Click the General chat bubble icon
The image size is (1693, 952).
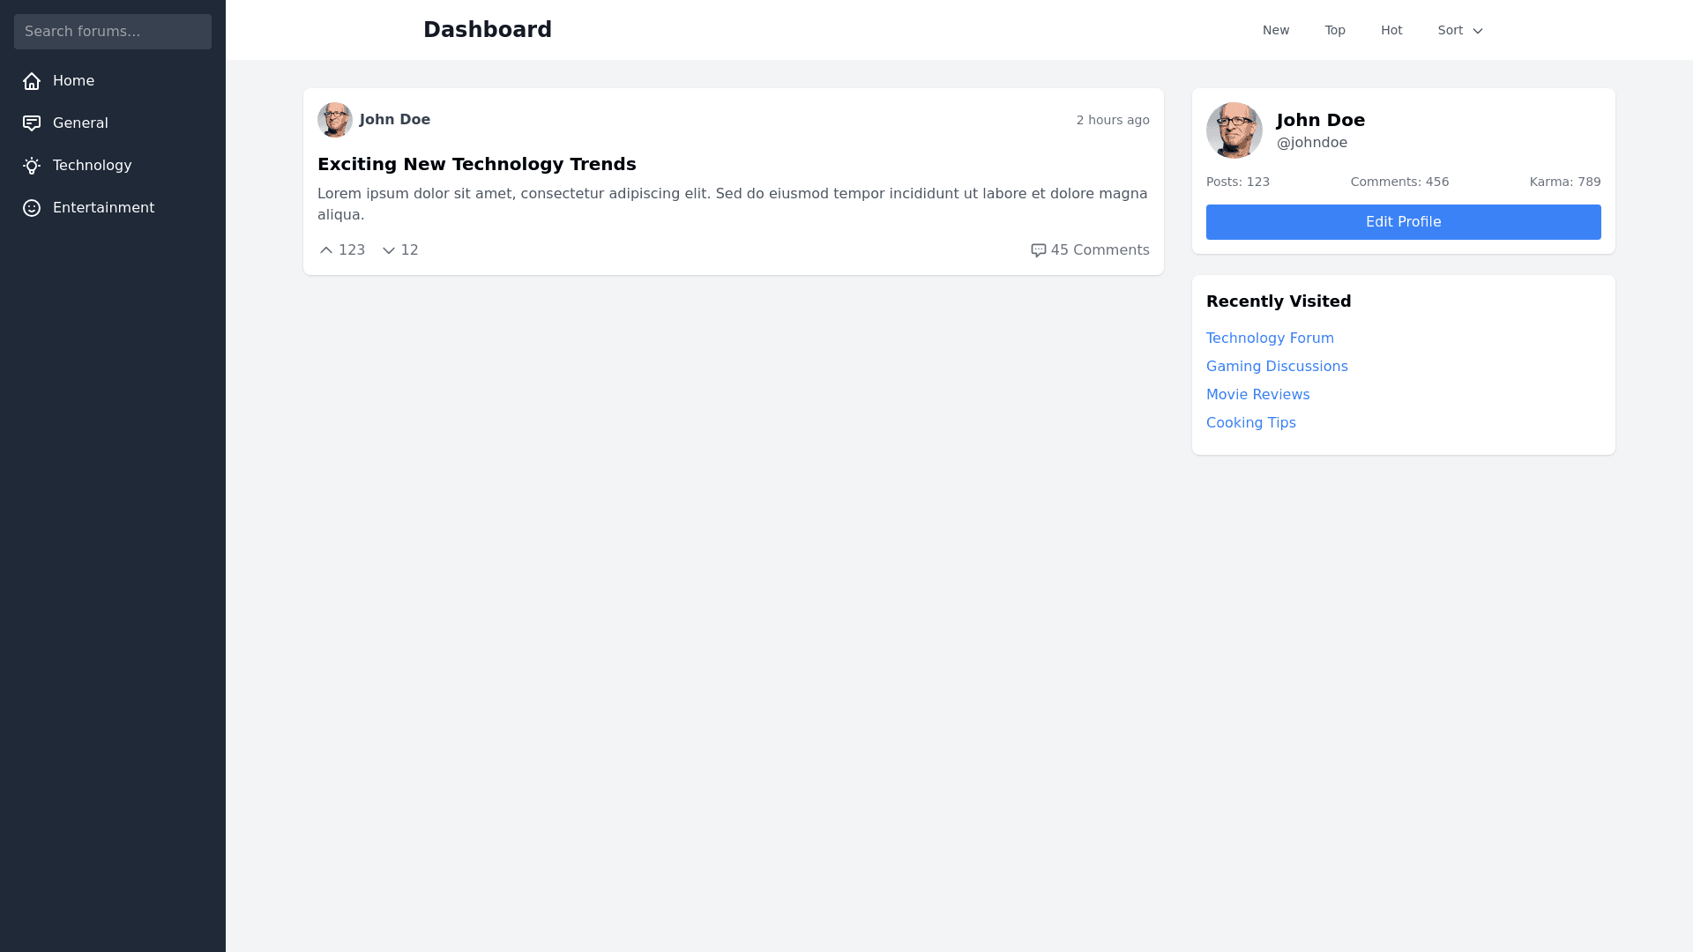click(x=32, y=123)
